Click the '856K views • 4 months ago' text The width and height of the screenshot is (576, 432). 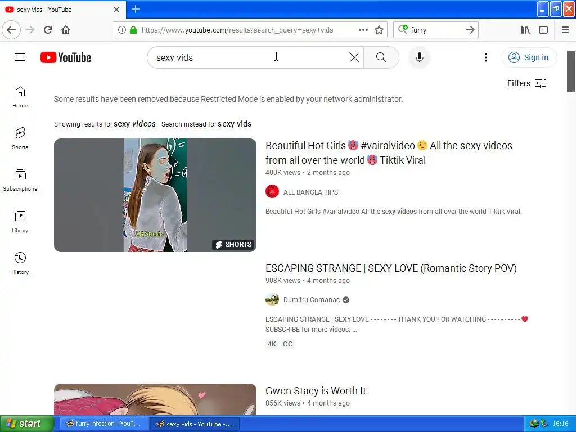[308, 403]
